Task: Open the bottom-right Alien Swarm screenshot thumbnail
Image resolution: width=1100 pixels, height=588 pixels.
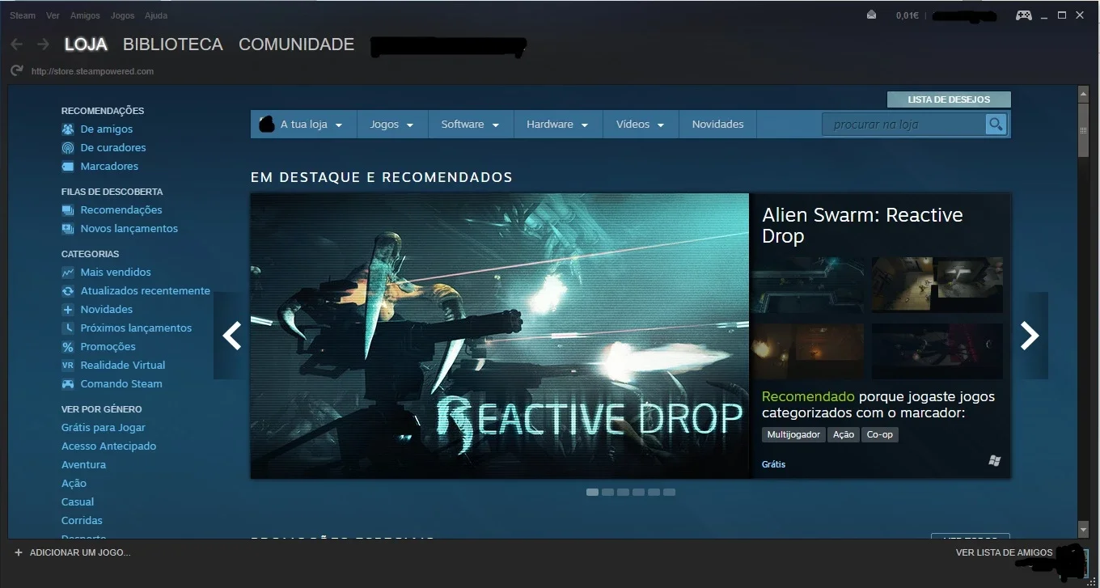Action: coord(937,351)
